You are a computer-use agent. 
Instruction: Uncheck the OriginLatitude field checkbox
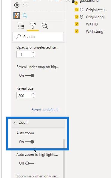click(77, 10)
